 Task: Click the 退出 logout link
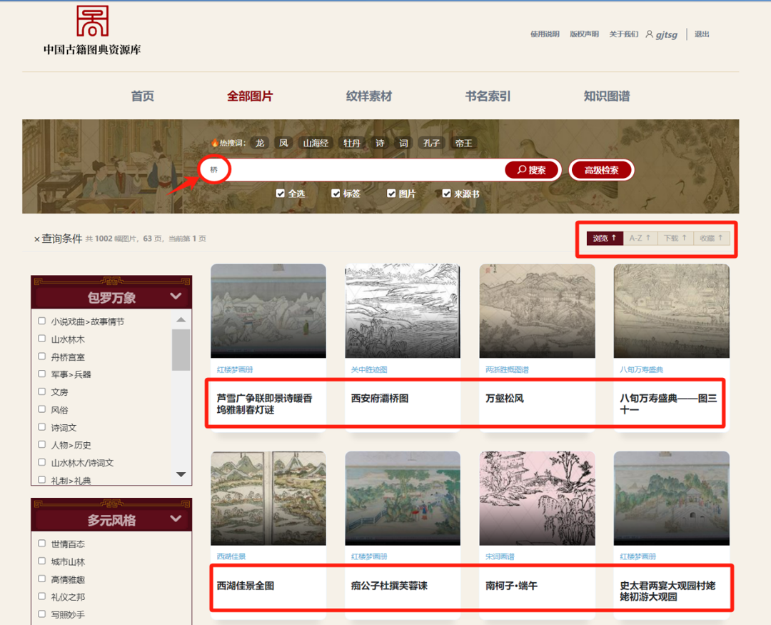click(x=702, y=34)
